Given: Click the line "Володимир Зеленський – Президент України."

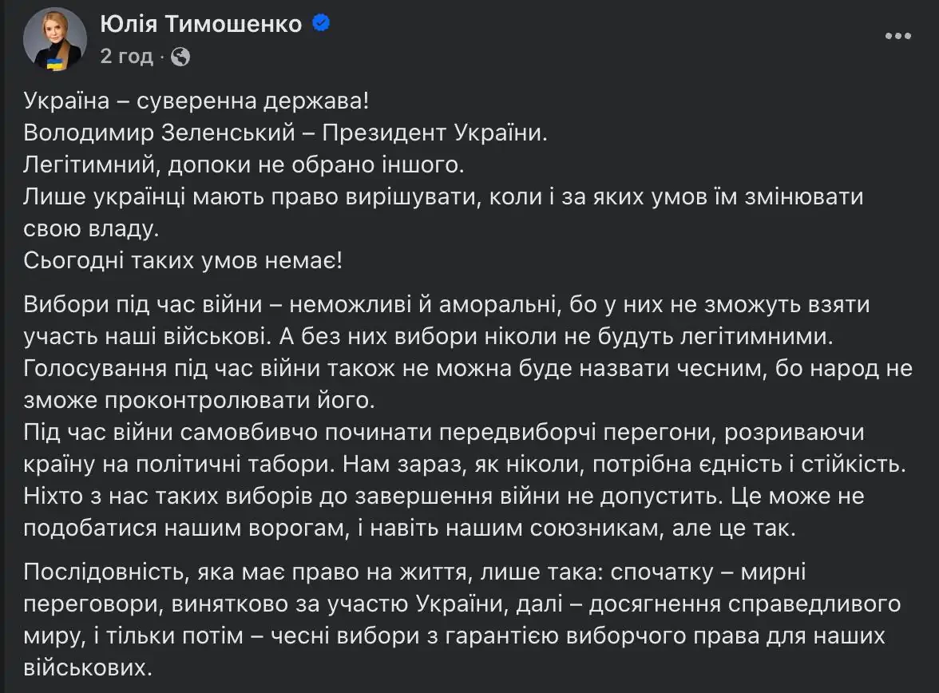Looking at the screenshot, I should click(x=287, y=133).
